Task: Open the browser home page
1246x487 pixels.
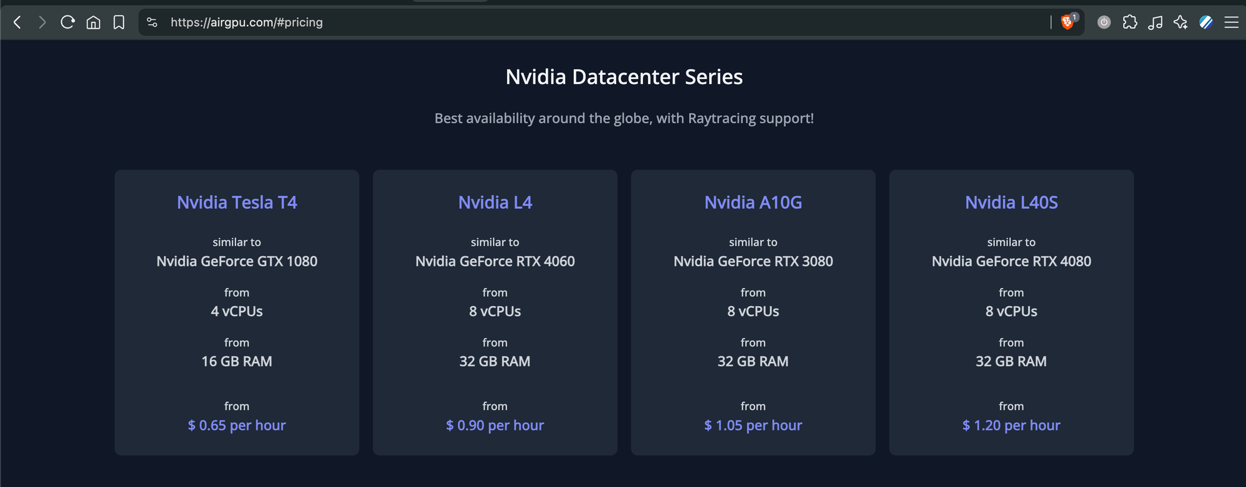Action: pyautogui.click(x=93, y=22)
